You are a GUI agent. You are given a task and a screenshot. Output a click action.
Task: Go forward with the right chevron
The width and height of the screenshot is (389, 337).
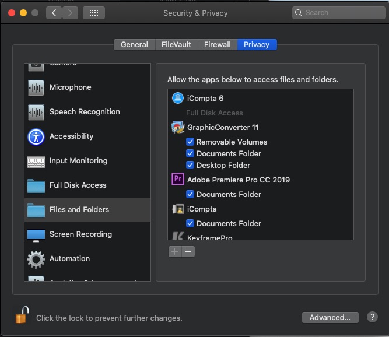[x=70, y=13]
